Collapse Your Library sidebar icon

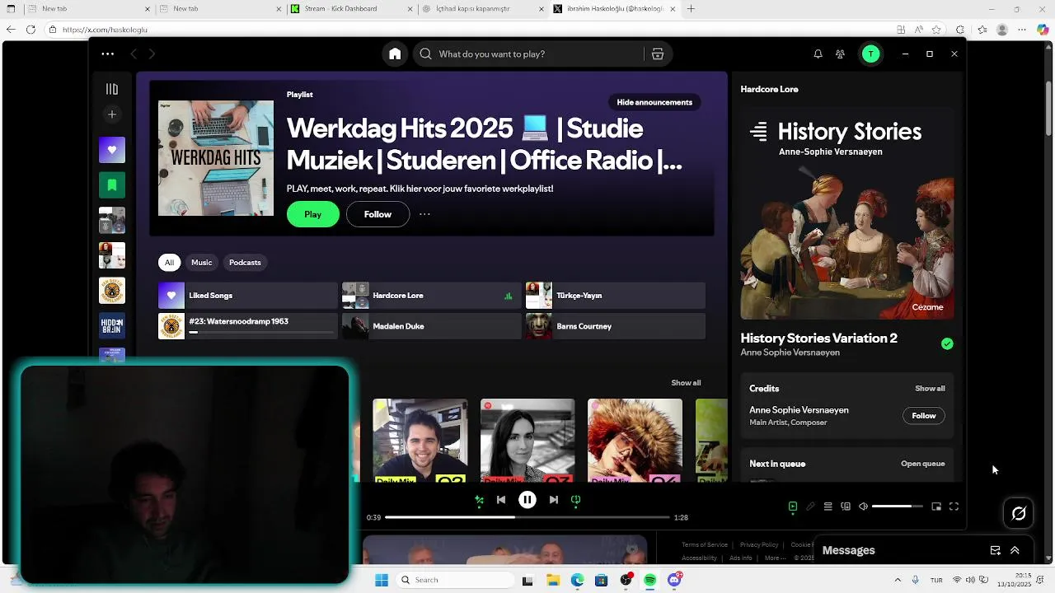(112, 89)
